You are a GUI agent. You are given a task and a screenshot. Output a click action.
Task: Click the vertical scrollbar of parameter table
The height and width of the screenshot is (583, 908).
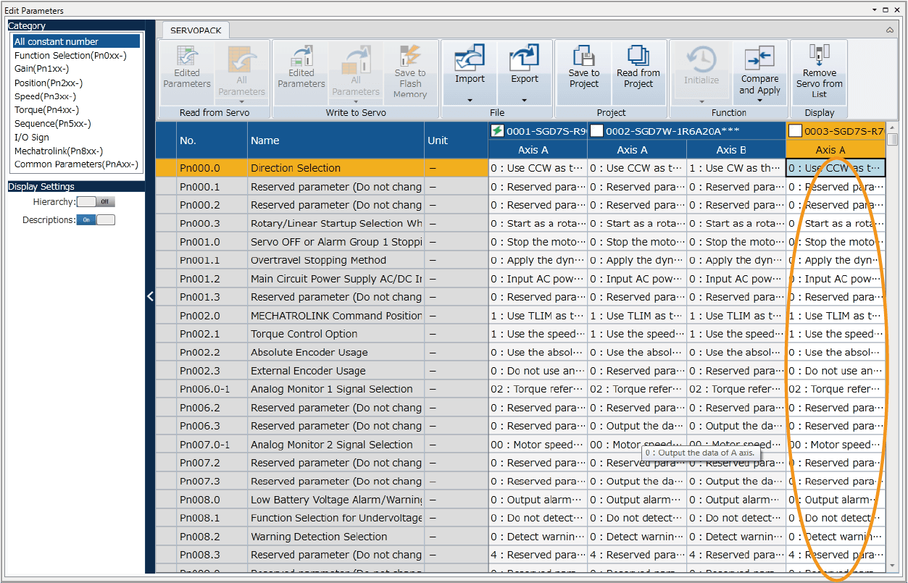pyautogui.click(x=893, y=348)
